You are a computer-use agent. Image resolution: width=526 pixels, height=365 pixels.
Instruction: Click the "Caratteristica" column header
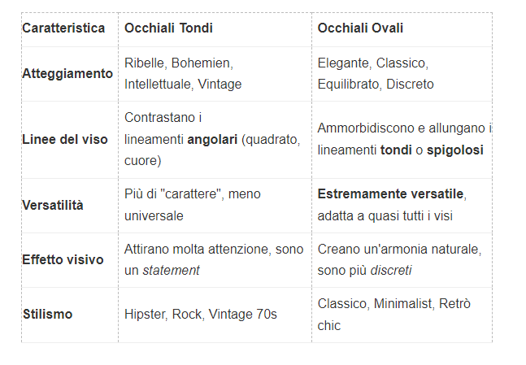pos(63,28)
